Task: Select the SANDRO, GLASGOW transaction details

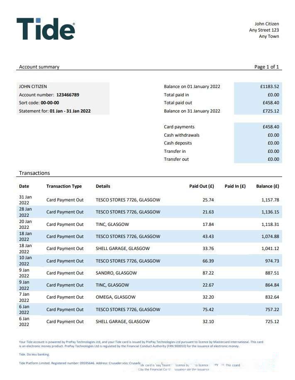Action: pos(116,273)
